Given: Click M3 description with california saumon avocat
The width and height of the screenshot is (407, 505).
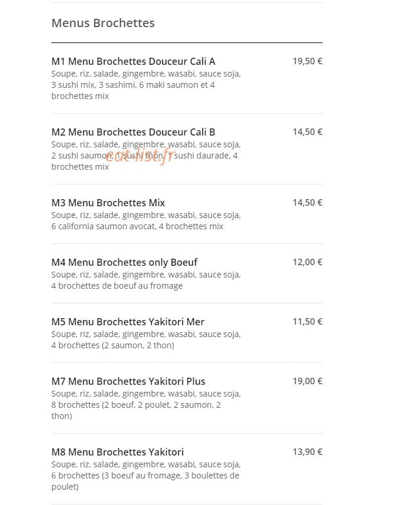Looking at the screenshot, I should (146, 220).
